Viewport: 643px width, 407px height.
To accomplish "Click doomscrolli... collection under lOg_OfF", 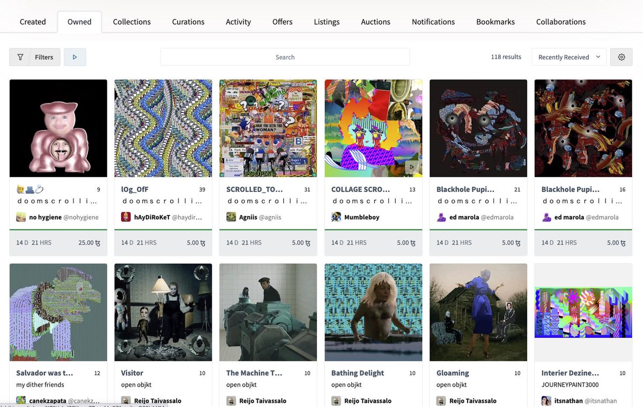I will pos(162,201).
